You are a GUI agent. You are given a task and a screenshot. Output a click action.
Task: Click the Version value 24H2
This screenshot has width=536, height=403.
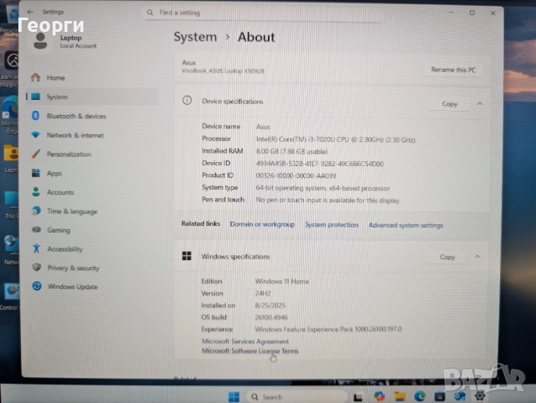pyautogui.click(x=262, y=293)
